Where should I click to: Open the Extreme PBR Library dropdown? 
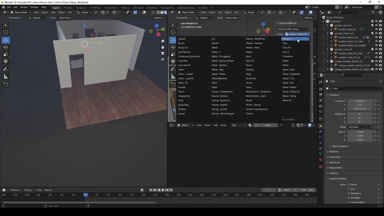coord(293,29)
